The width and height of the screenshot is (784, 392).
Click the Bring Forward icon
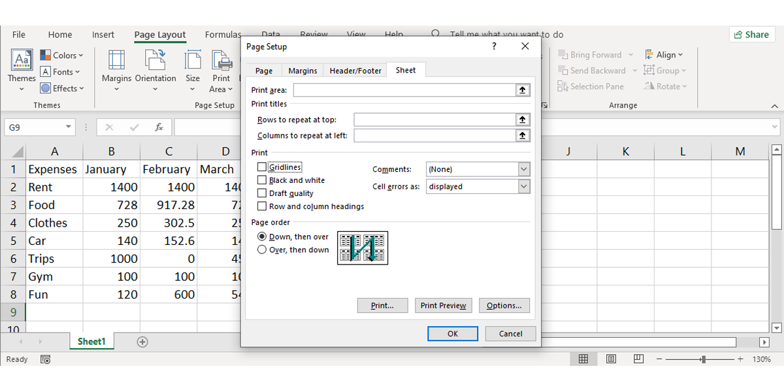click(x=563, y=55)
